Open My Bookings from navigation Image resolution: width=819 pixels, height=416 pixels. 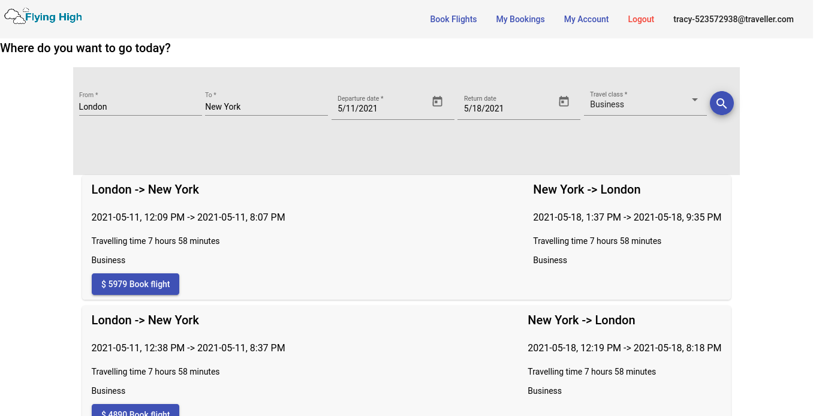tap(520, 19)
